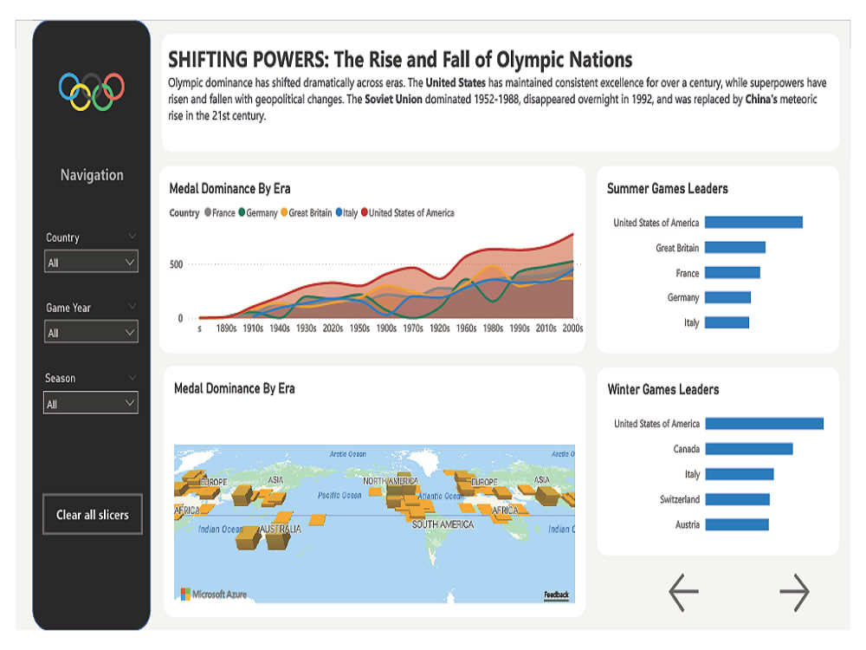Open the Season slicer dropdown
The width and height of the screenshot is (866, 650).
click(x=91, y=402)
